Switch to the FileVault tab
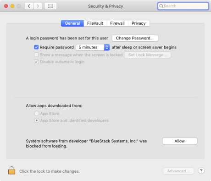 point(95,23)
